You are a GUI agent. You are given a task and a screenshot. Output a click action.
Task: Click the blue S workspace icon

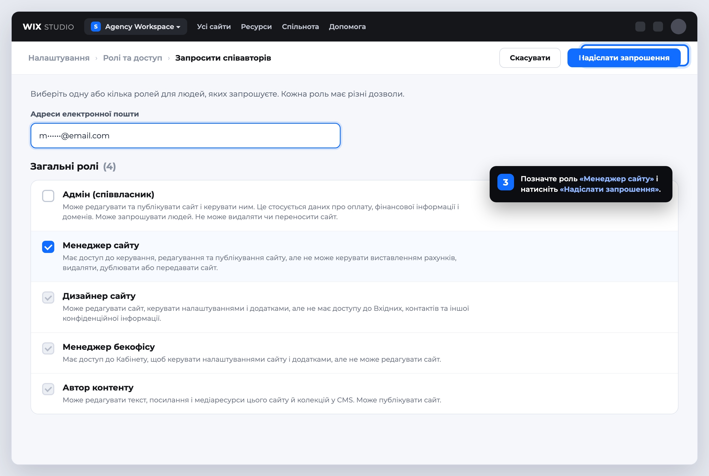[96, 27]
